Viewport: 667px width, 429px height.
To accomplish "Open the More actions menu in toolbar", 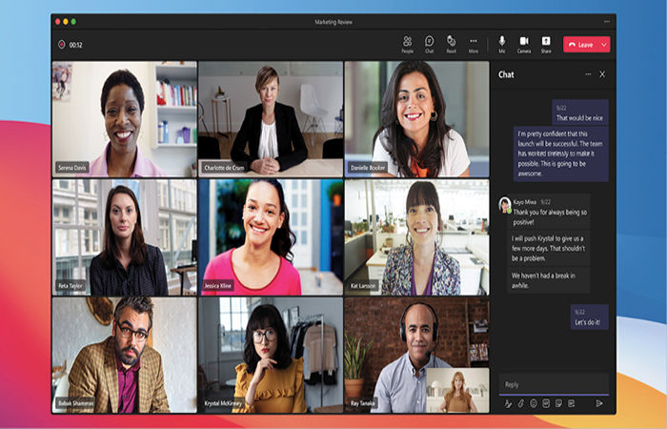I will click(474, 43).
